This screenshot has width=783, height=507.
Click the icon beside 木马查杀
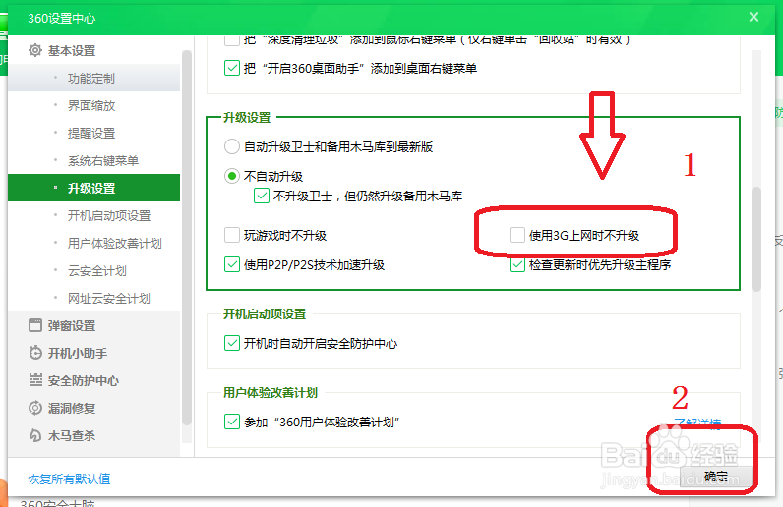tap(35, 435)
